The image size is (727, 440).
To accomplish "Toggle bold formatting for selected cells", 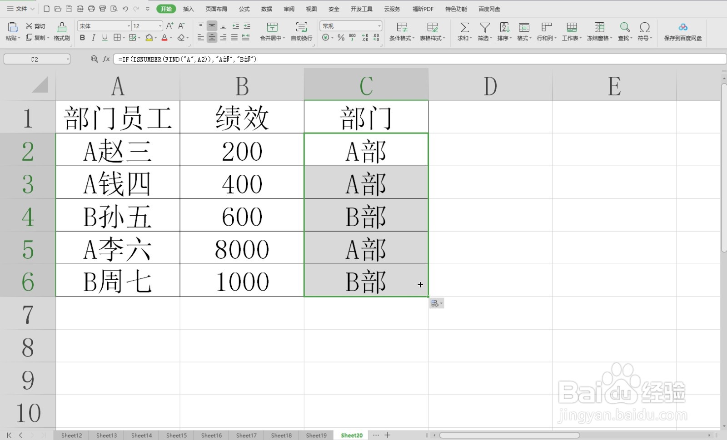I will (82, 38).
